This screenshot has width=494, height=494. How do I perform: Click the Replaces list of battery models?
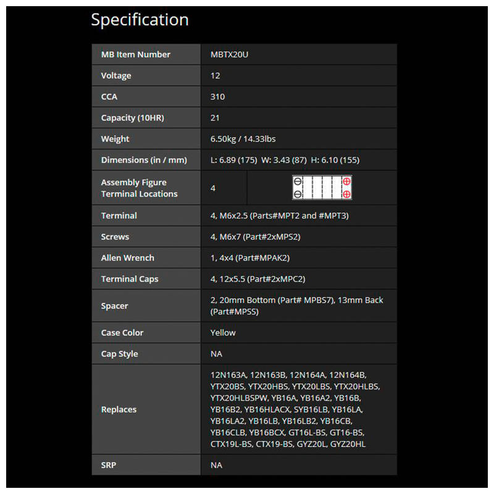295,409
